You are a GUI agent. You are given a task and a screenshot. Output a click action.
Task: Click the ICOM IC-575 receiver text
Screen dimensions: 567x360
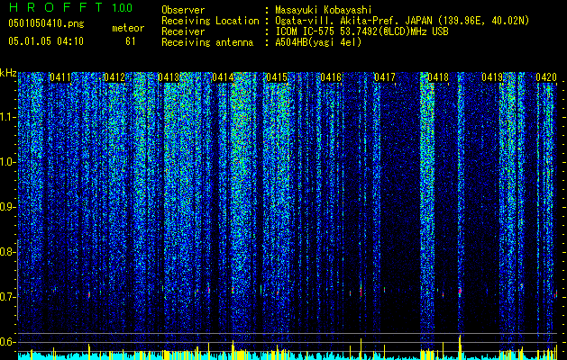[361, 31]
